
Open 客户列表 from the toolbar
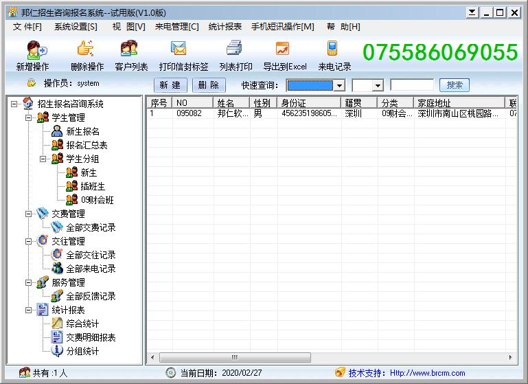click(x=129, y=48)
